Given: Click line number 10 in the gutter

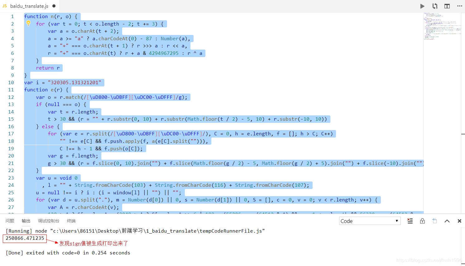Looking at the screenshot, I should point(11,82).
